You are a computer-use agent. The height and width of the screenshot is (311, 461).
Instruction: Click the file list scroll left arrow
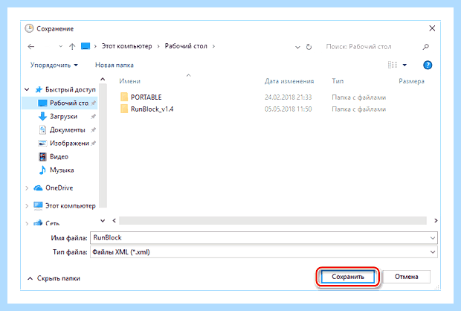point(114,220)
